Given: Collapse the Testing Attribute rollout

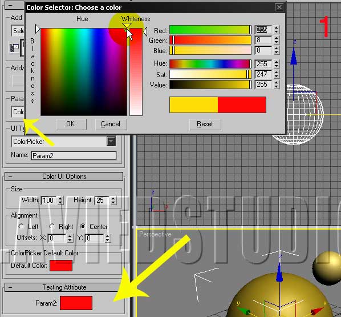Looking at the screenshot, I should click(x=64, y=287).
